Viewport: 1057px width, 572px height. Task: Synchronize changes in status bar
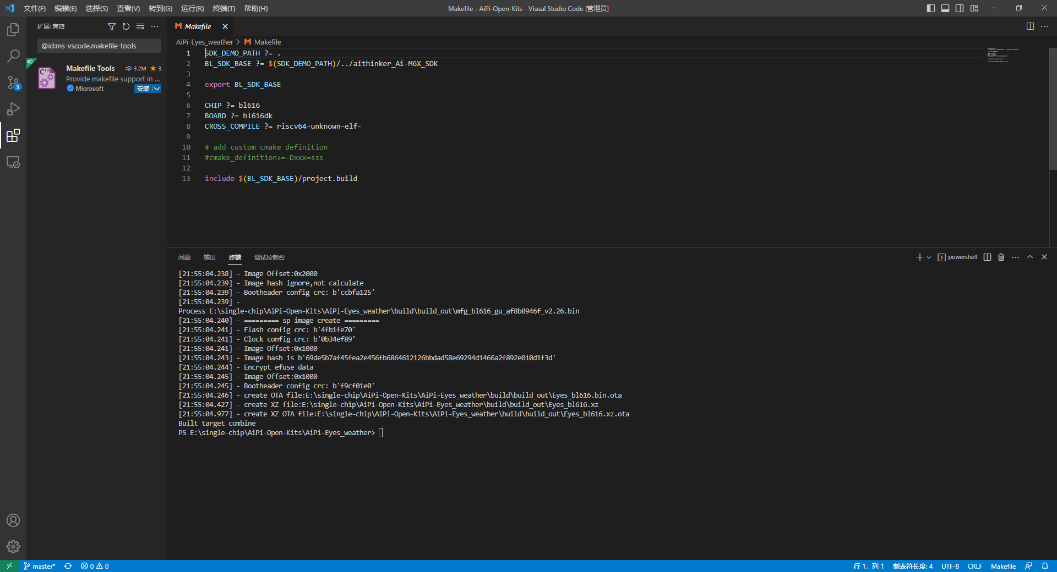point(68,566)
